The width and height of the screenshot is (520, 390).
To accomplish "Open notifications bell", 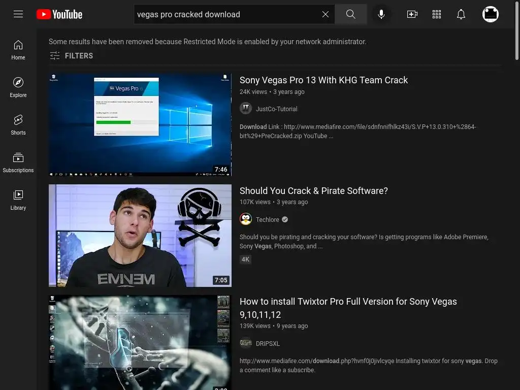I will click(x=461, y=14).
